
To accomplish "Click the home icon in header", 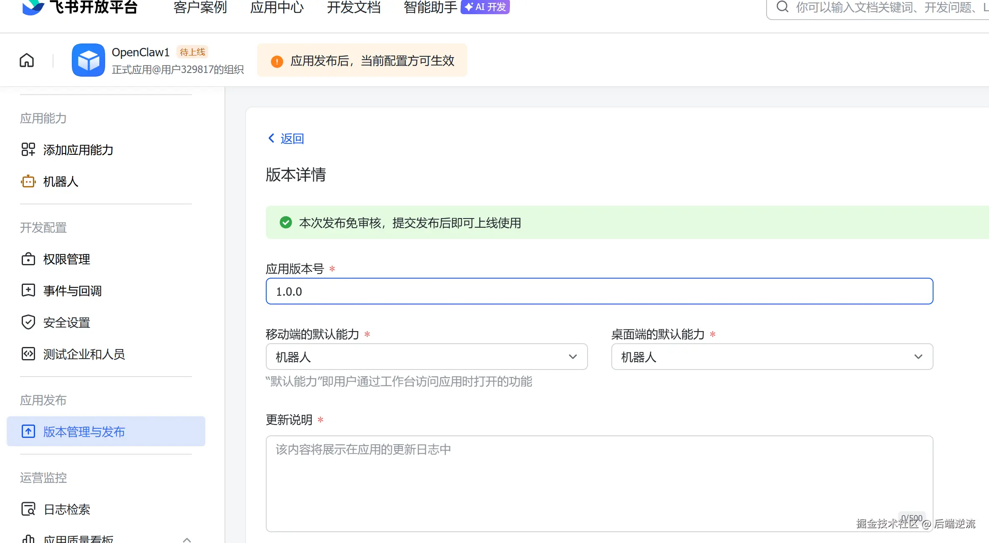I will tap(27, 60).
